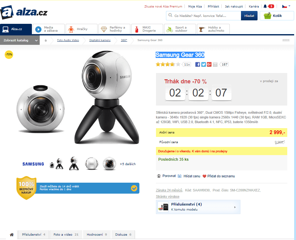Show +5 dalších photos
The width and height of the screenshot is (296, 240).
click(128, 164)
